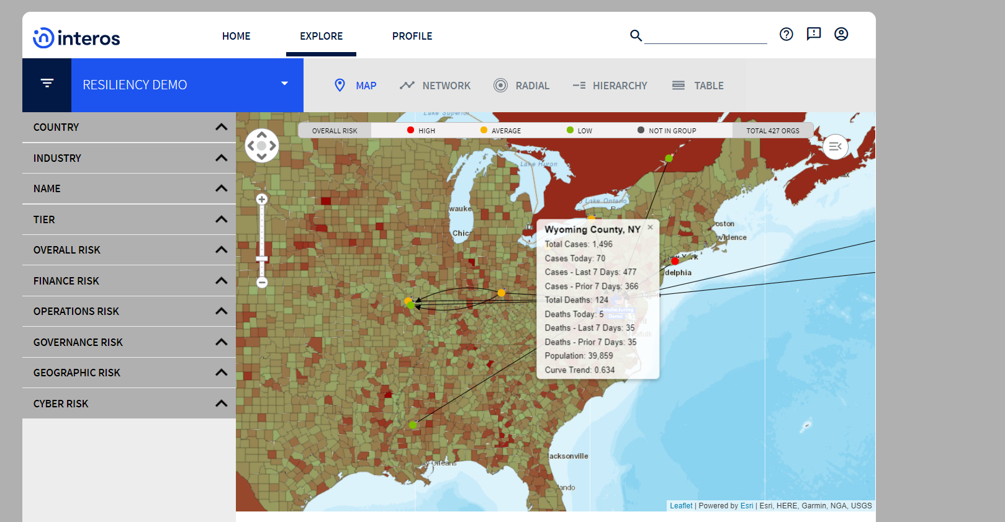Click the green marker near Canada
The height and width of the screenshot is (522, 1005).
point(669,158)
